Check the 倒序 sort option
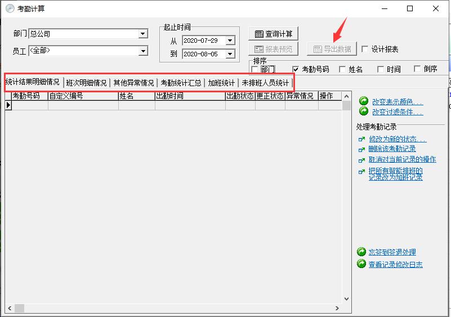 [417, 69]
